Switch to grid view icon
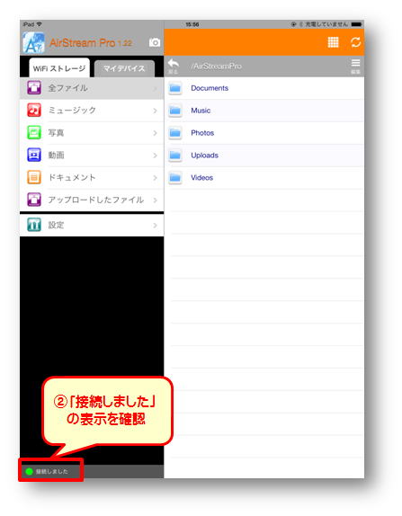The width and height of the screenshot is (402, 516). pos(333,42)
